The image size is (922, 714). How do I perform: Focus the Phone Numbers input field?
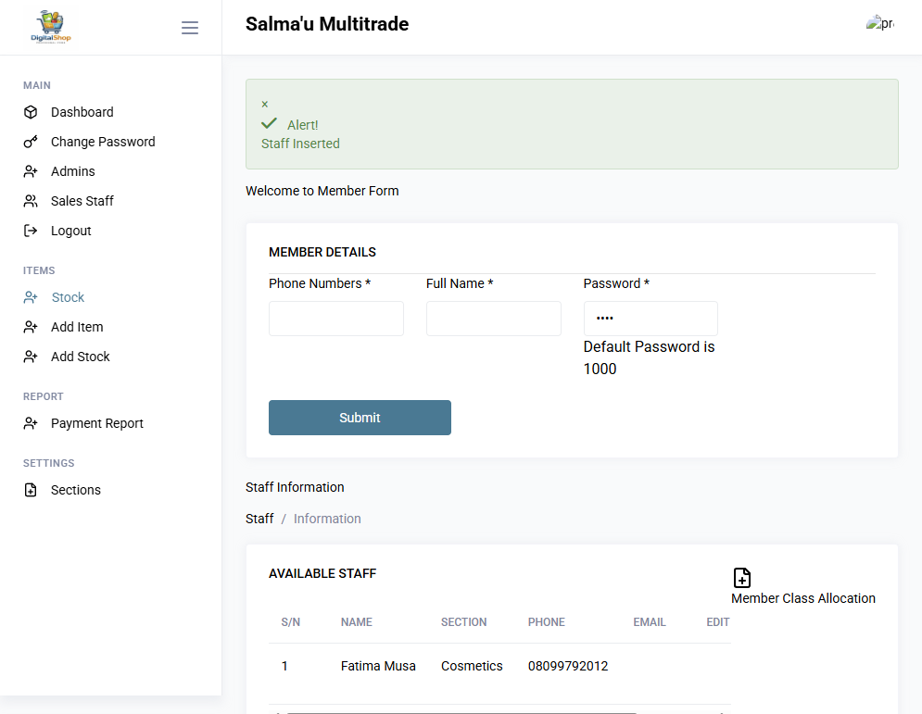pyautogui.click(x=336, y=319)
